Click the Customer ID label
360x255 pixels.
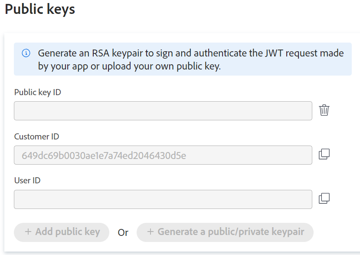[36, 136]
